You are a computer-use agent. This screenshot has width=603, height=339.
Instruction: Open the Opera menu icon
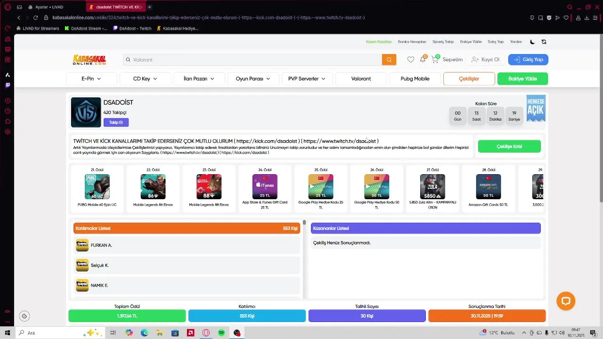point(8,7)
